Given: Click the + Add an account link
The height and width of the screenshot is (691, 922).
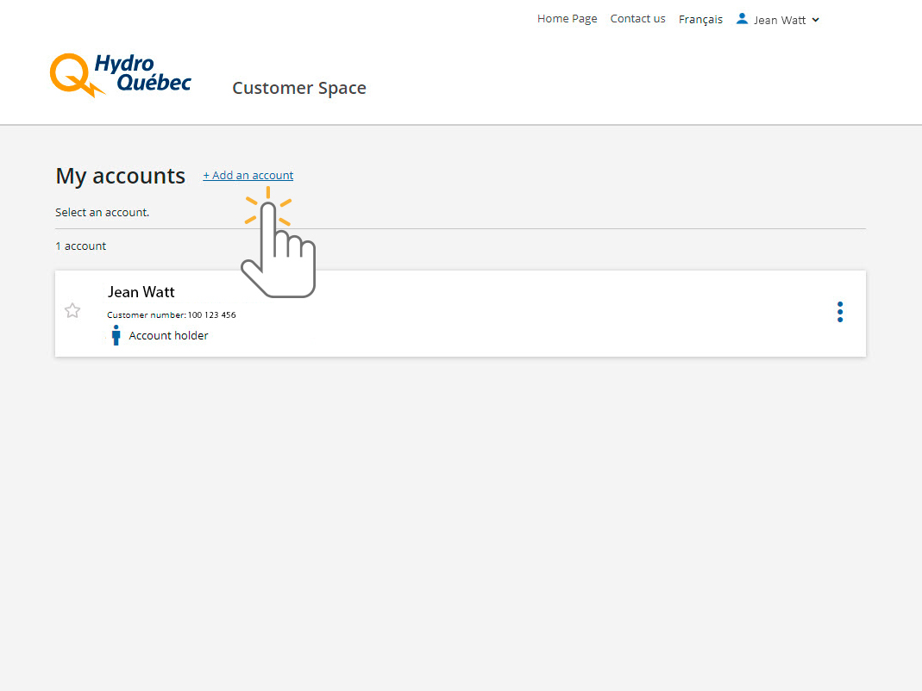Looking at the screenshot, I should click(x=248, y=176).
